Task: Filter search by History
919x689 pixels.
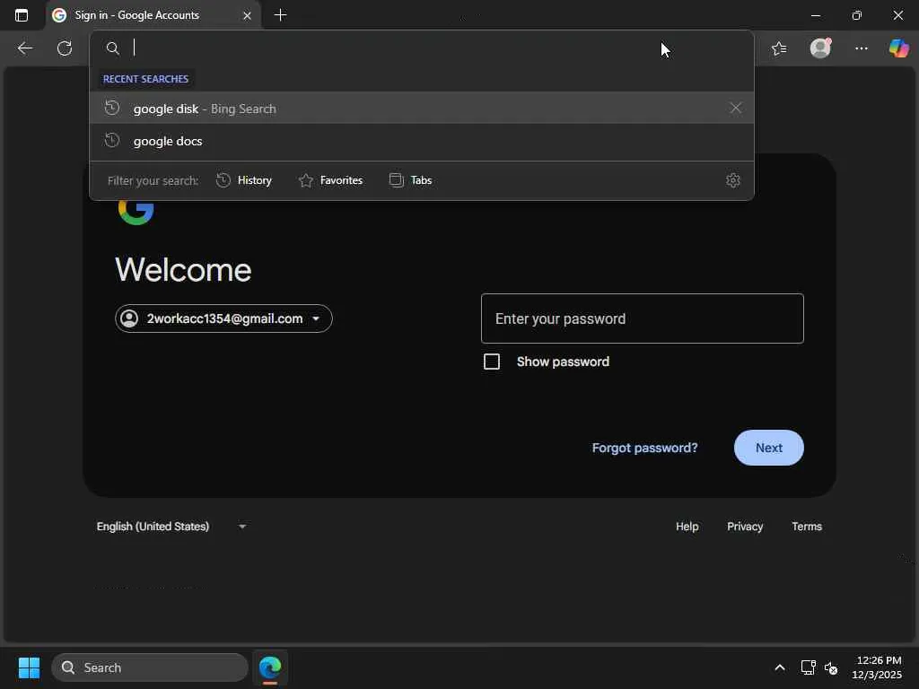Action: (x=244, y=180)
